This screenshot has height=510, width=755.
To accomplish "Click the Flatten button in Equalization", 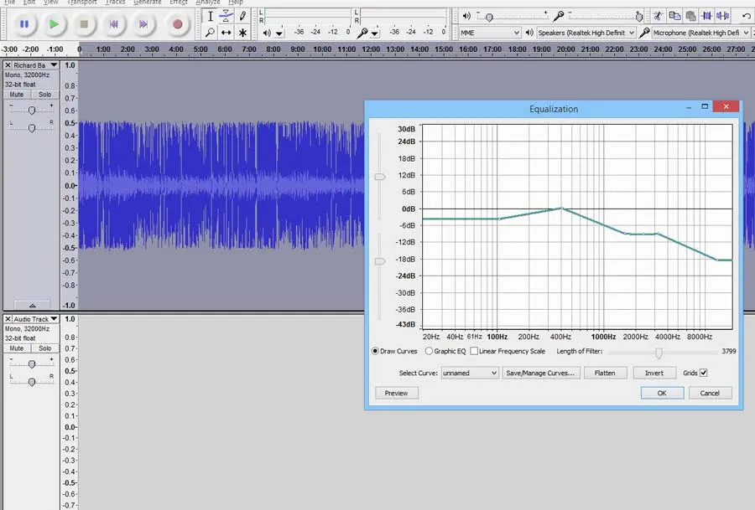I will pyautogui.click(x=605, y=372).
